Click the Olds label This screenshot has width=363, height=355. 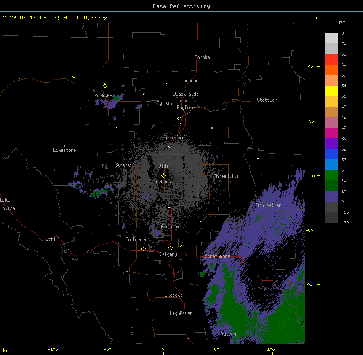pos(163,166)
